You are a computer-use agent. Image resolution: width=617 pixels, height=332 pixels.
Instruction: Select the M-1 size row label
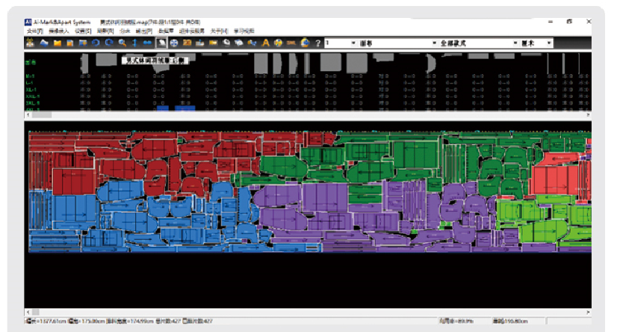click(x=30, y=76)
